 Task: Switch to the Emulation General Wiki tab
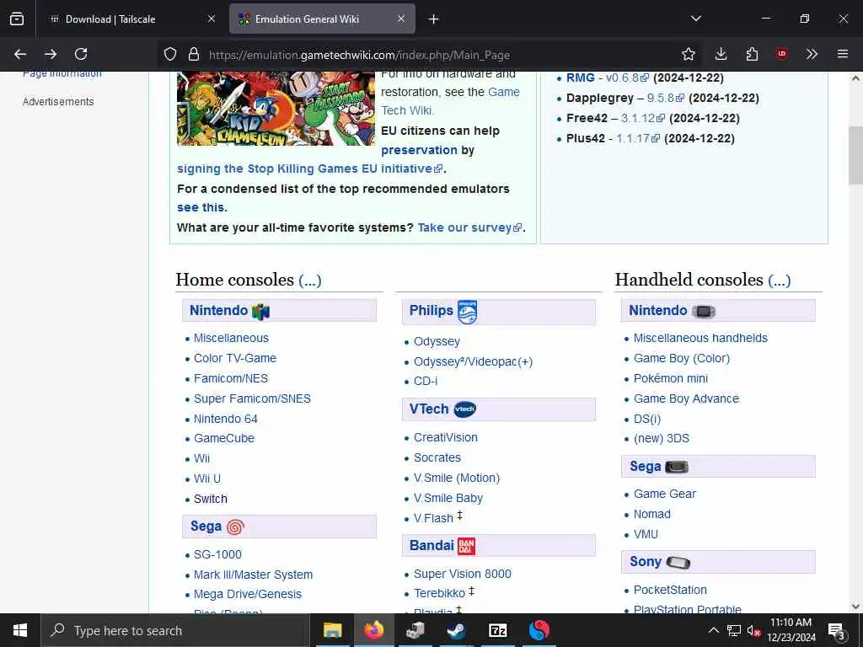[x=322, y=19]
